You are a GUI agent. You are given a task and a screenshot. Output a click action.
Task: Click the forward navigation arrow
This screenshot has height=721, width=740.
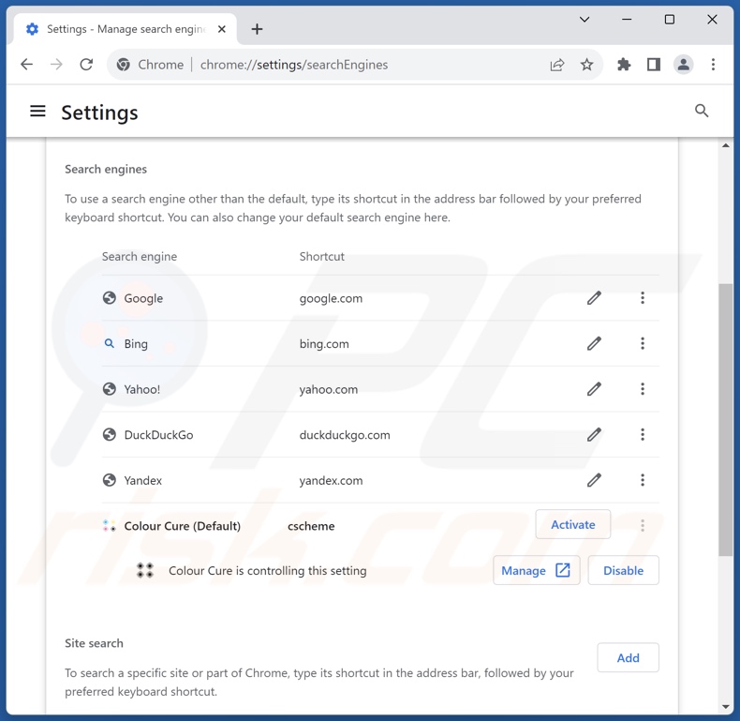point(56,65)
